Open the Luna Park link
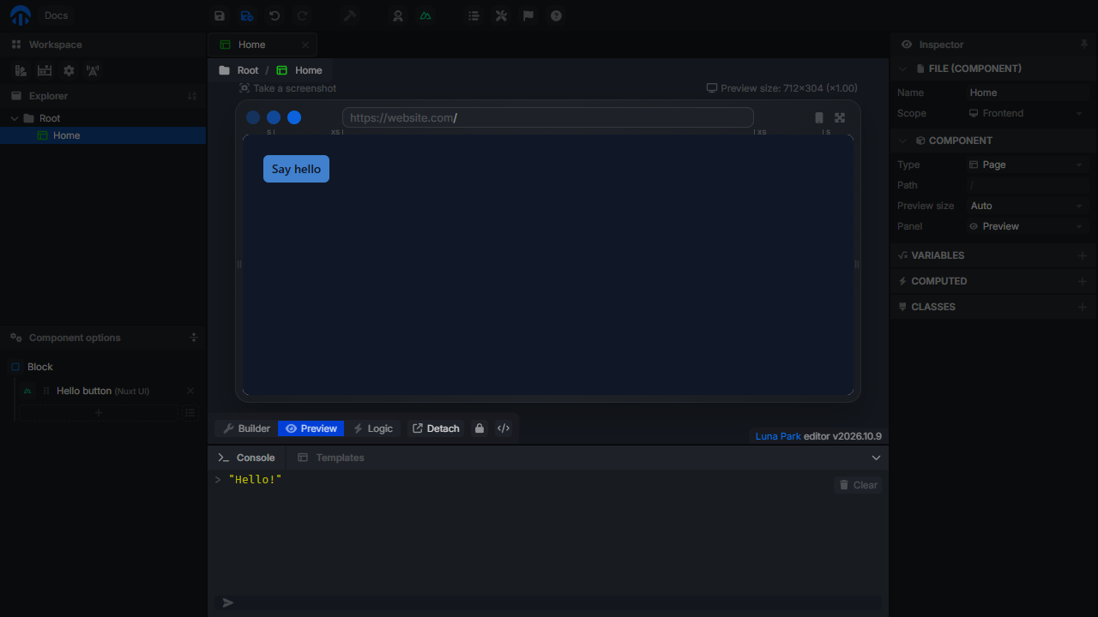Viewport: 1098px width, 617px height. (x=778, y=436)
